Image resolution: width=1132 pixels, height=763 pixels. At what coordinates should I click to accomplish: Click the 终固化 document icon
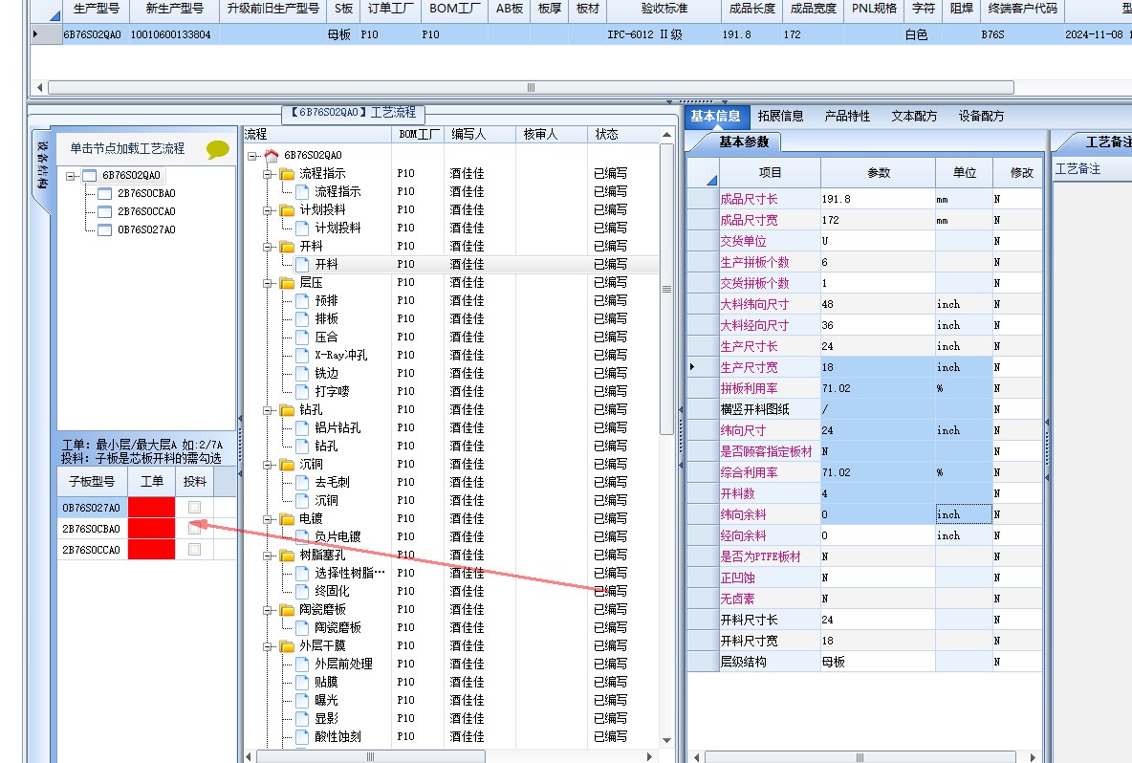click(303, 591)
